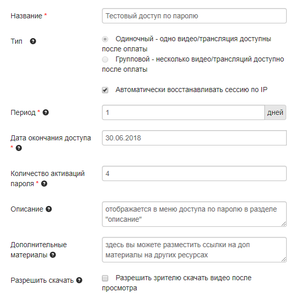Viewport: 305px width, 297px height.
Task: Click the дней unit addon
Action: tap(275, 112)
